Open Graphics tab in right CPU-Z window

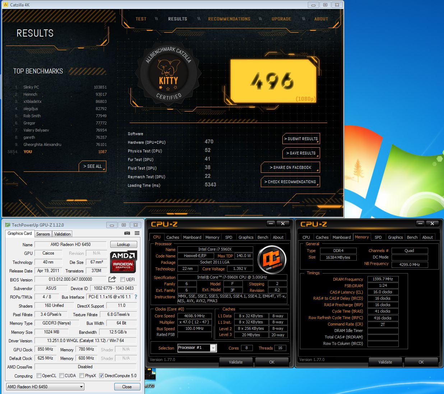395,237
